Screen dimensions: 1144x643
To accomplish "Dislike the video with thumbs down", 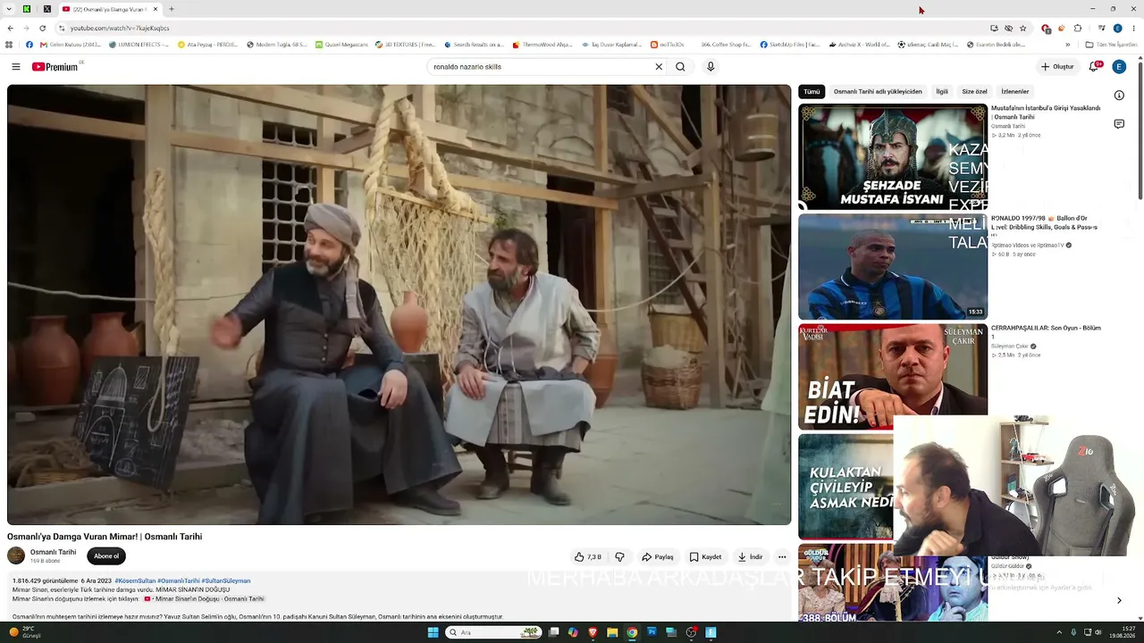I will coord(619,557).
